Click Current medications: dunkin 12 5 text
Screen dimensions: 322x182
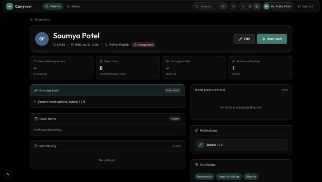(x=62, y=102)
